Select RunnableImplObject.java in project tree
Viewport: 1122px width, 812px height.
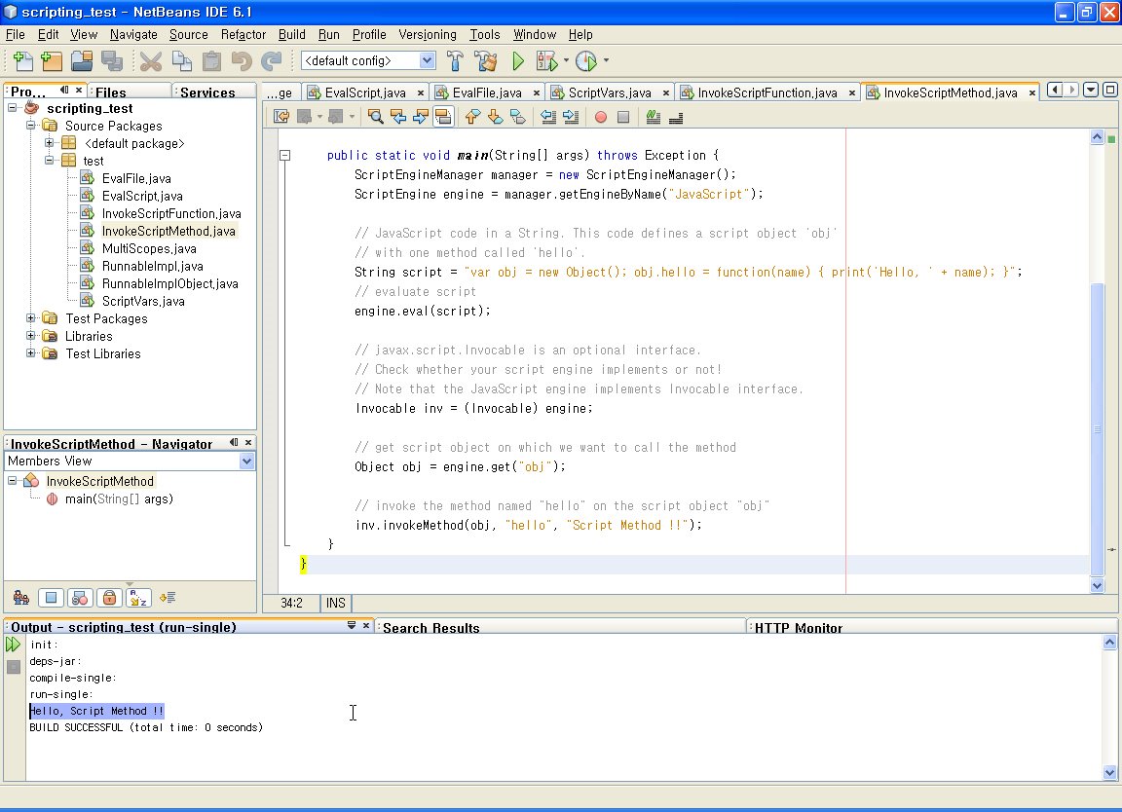170,284
